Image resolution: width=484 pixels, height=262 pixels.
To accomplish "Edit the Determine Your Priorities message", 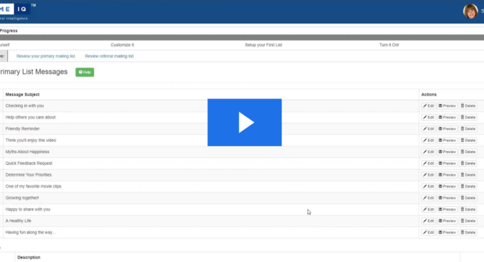I will pos(429,175).
